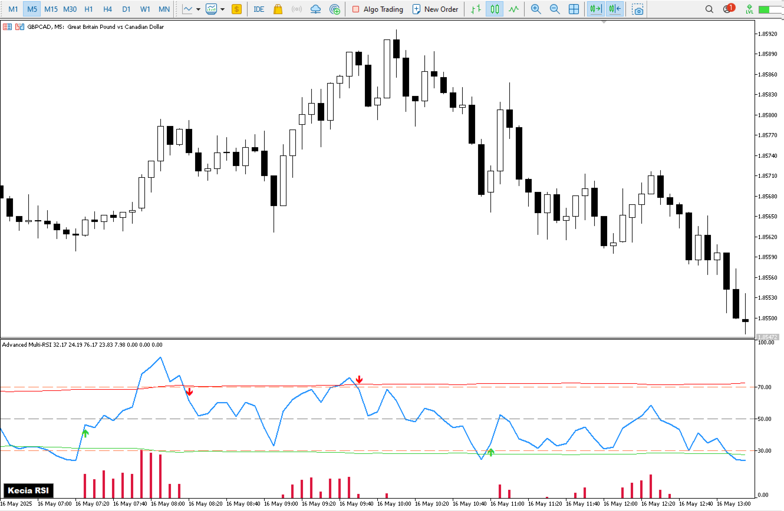This screenshot has height=511, width=784.
Task: Toggle the chart shift feature
Action: tap(613, 9)
